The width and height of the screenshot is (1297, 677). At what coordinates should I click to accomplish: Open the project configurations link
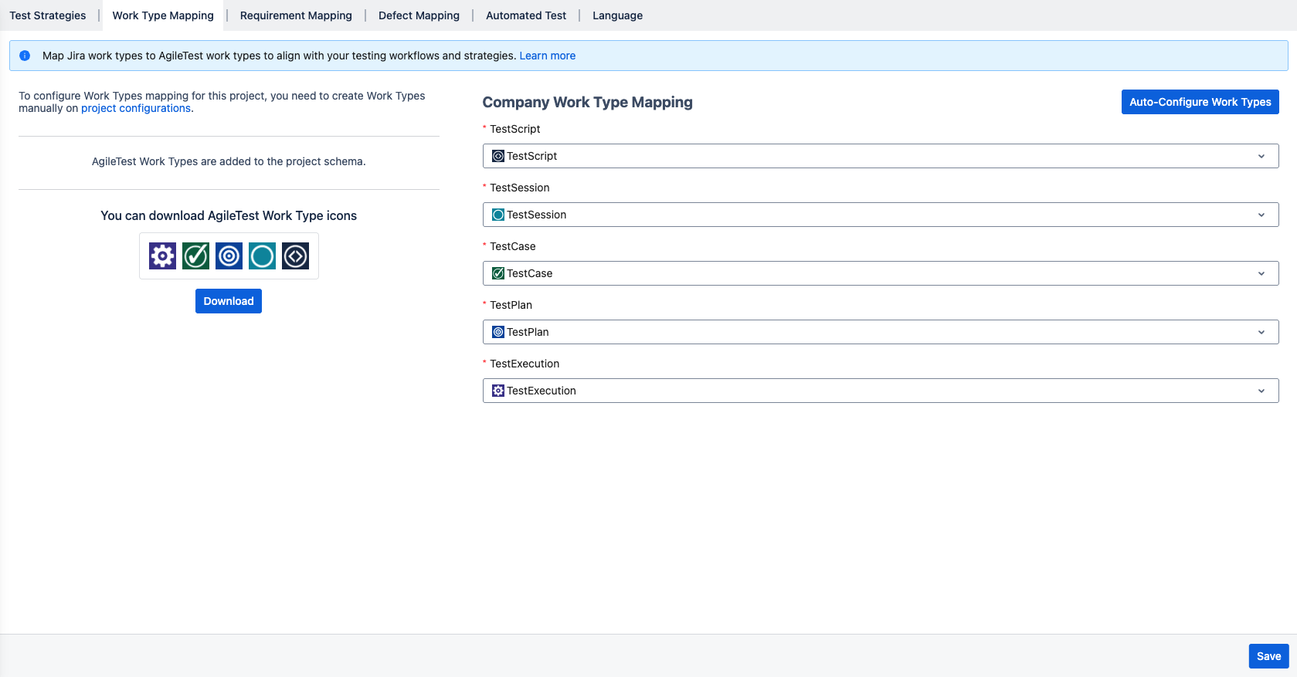point(136,109)
